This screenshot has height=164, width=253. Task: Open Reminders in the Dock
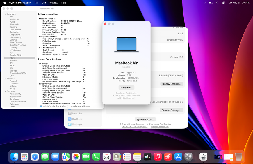click(127, 156)
